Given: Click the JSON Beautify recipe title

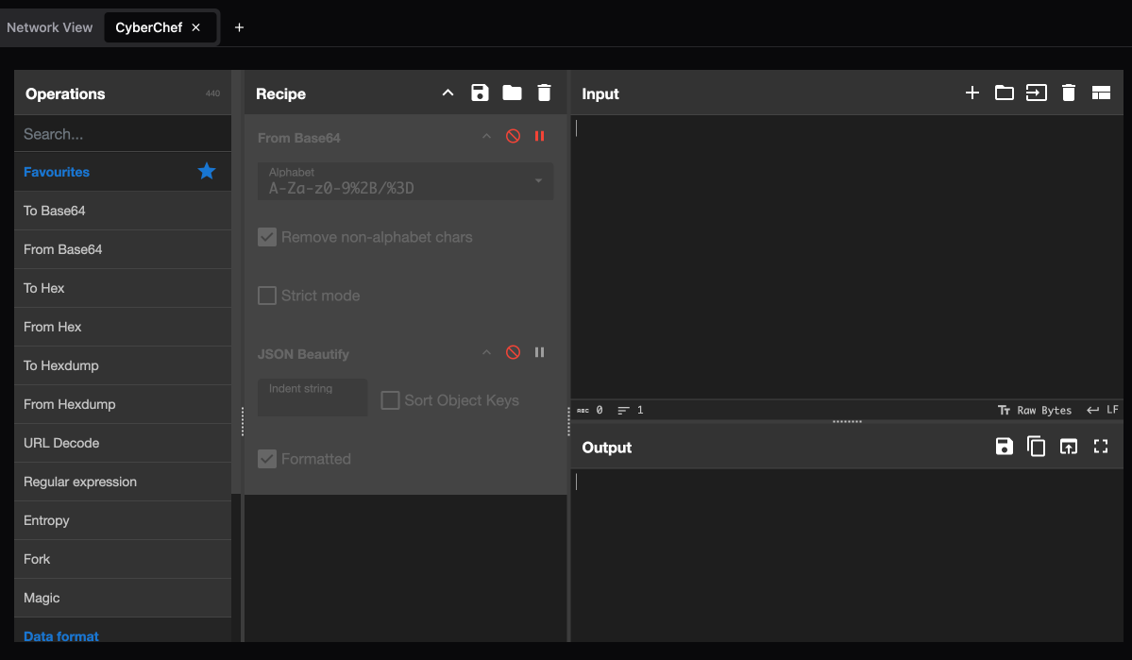Looking at the screenshot, I should point(303,355).
